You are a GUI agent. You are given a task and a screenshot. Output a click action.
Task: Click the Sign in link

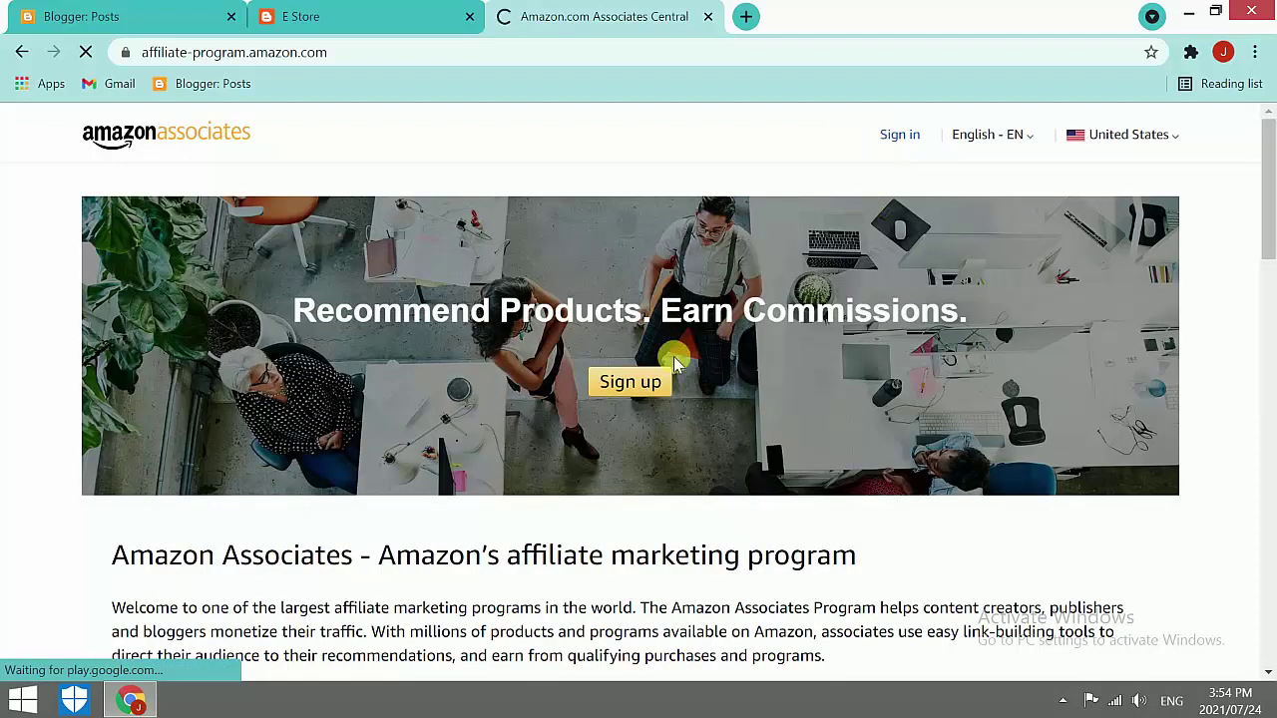(x=900, y=135)
